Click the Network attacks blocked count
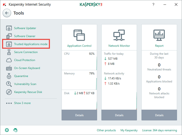The image size is (182, 135). tap(159, 89)
